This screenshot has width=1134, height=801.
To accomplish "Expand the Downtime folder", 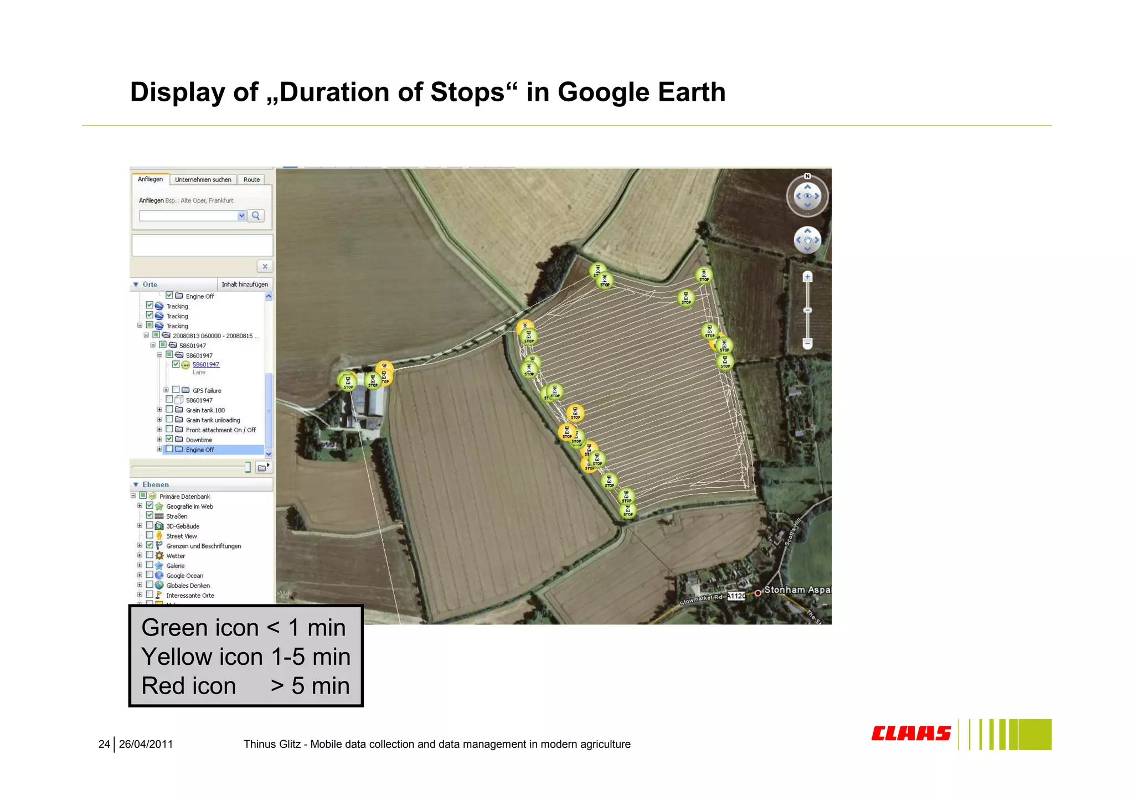I will coord(159,440).
